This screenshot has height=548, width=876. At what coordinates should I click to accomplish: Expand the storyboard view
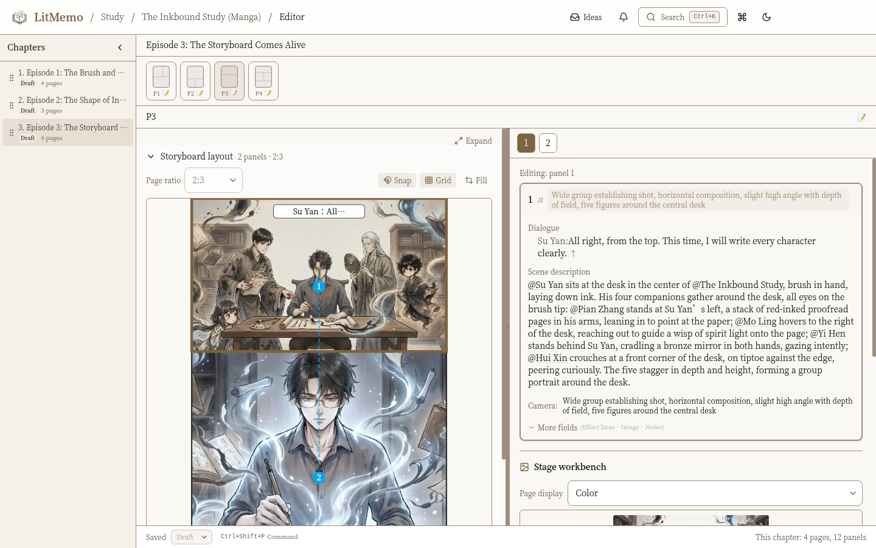pos(473,141)
